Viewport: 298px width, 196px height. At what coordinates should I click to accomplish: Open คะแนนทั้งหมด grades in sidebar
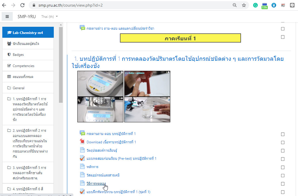[28, 77]
